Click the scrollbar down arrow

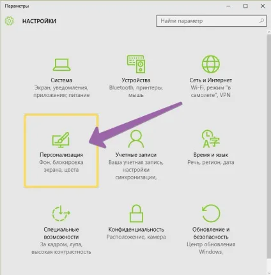click(269, 272)
